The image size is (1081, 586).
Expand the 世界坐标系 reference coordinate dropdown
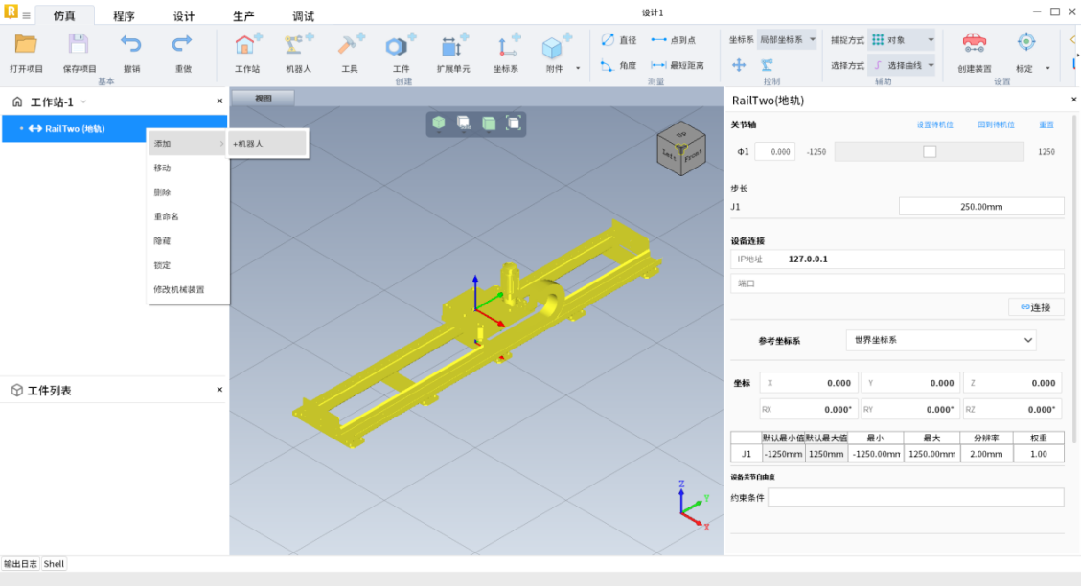(x=943, y=340)
